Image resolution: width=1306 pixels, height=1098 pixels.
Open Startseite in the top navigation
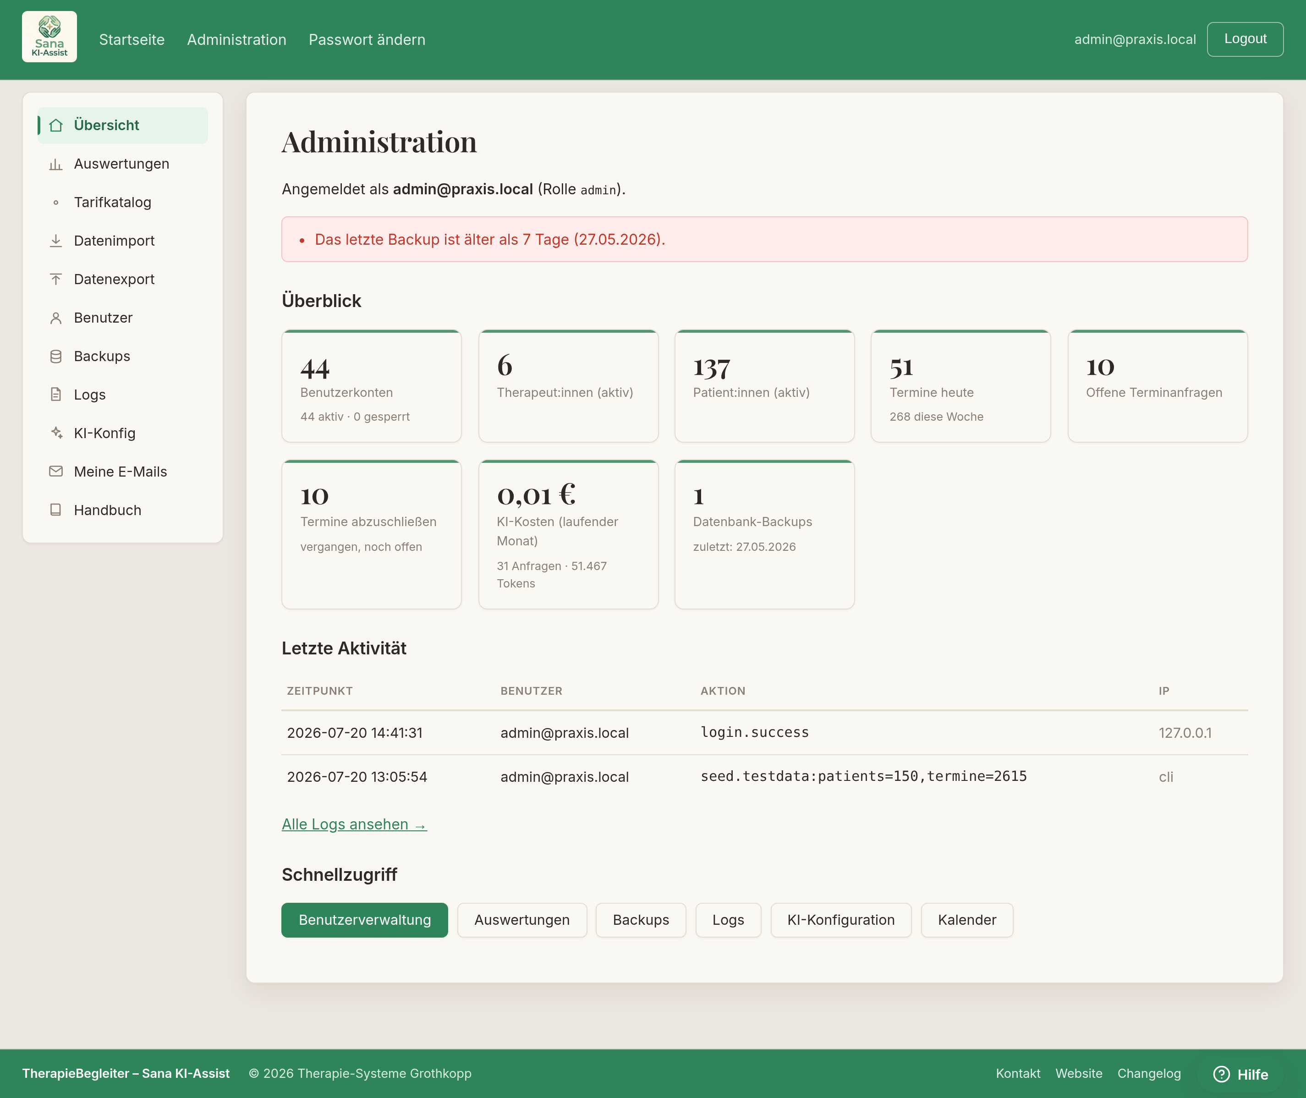pos(132,39)
